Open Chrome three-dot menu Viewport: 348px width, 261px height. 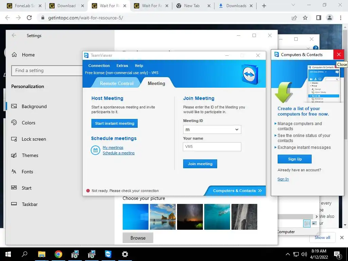[x=341, y=18]
